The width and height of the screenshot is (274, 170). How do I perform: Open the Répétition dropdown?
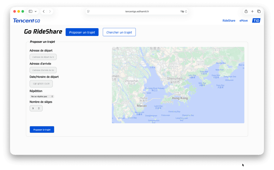[x=42, y=96]
